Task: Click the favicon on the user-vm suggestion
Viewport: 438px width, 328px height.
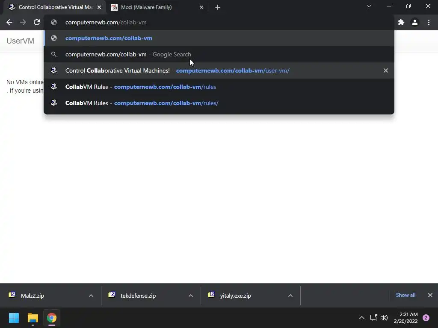Action: click(54, 70)
